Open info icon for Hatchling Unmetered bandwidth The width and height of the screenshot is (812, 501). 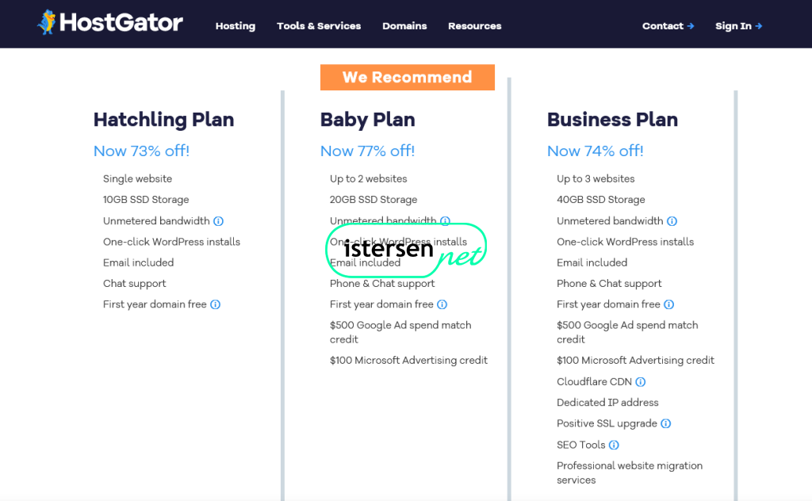[219, 221]
